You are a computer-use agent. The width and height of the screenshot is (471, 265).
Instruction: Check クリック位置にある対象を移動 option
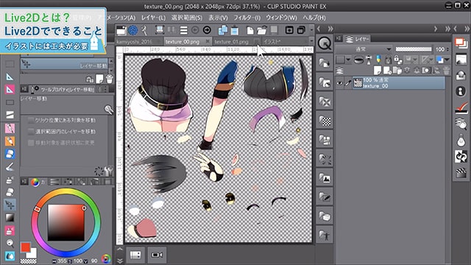pos(31,120)
